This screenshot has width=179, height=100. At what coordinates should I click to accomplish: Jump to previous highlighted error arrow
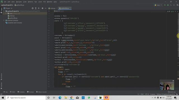[175, 11]
